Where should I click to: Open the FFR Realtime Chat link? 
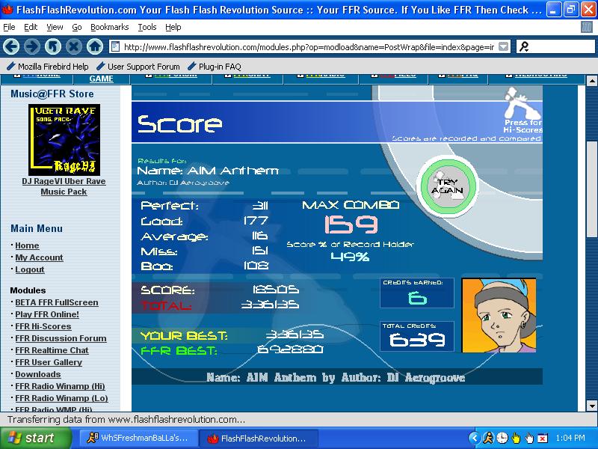pyautogui.click(x=52, y=350)
